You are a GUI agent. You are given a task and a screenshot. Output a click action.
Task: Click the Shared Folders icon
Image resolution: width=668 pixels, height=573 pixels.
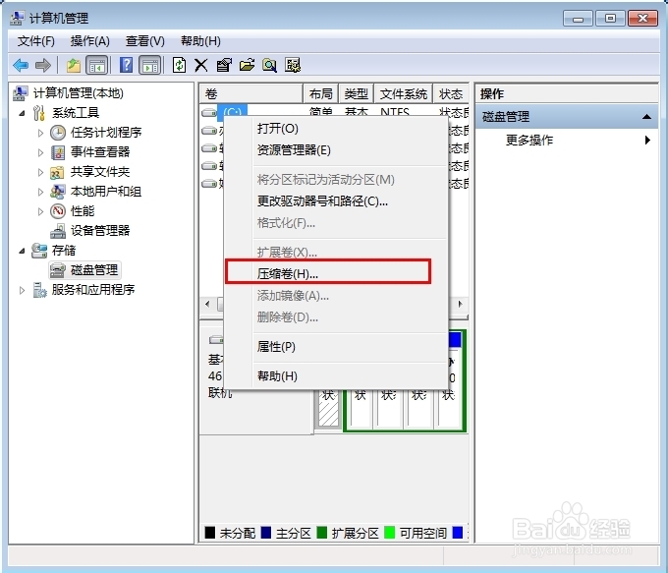pyautogui.click(x=58, y=172)
